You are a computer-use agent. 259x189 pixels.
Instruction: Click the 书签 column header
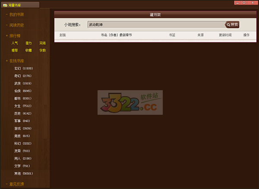pos(172,35)
